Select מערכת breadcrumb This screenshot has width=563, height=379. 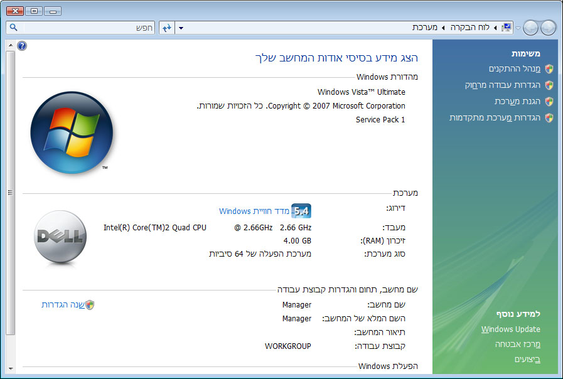click(x=425, y=27)
